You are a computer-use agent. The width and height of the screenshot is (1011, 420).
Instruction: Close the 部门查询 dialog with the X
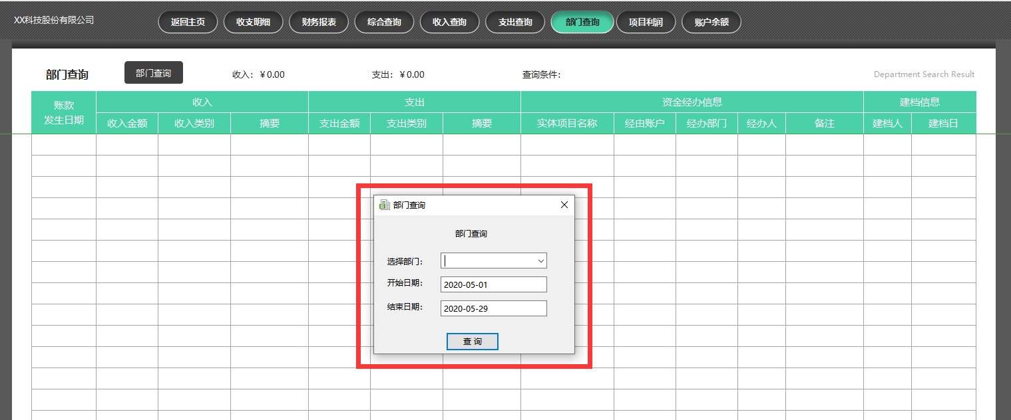coord(564,205)
